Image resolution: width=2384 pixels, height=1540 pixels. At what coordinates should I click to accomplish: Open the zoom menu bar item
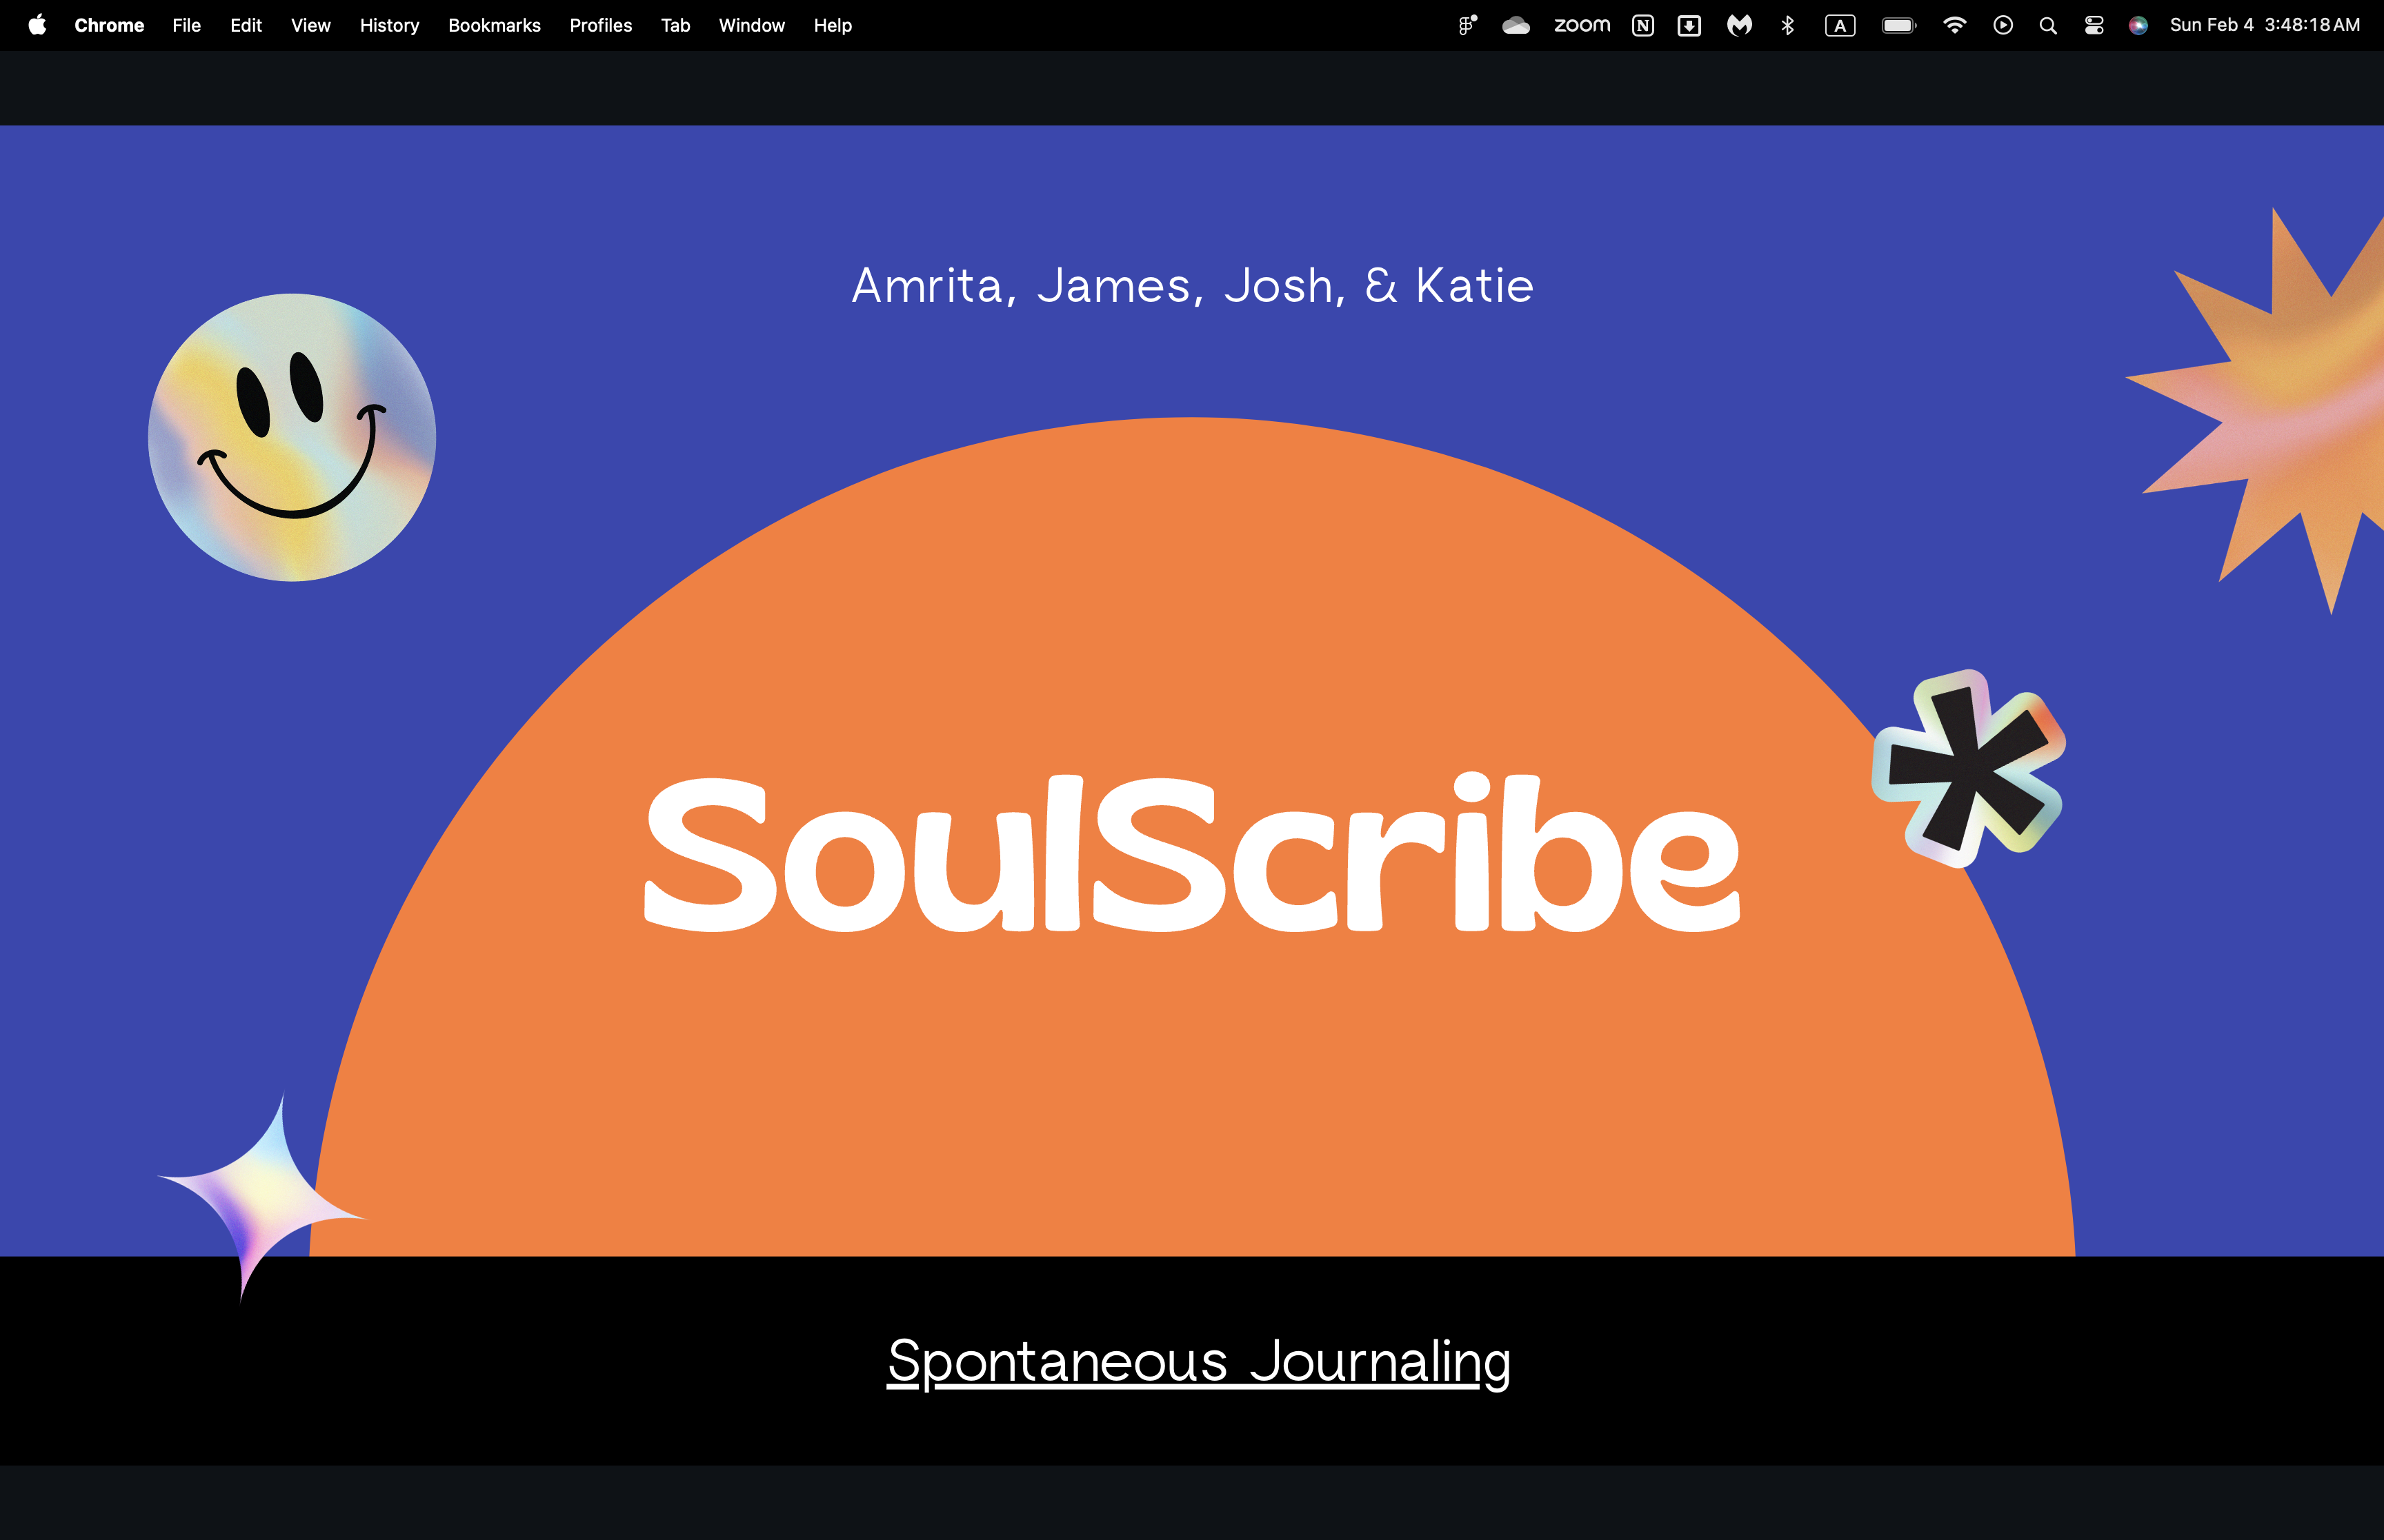click(1580, 25)
